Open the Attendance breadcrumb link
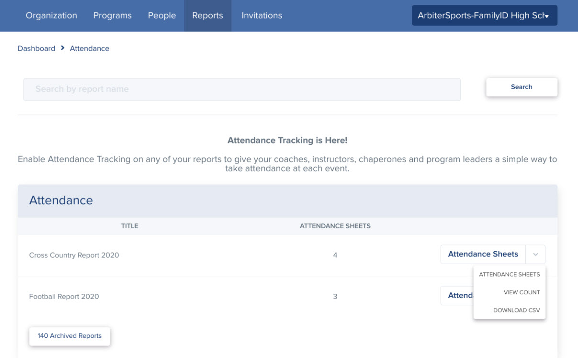 [x=89, y=48]
